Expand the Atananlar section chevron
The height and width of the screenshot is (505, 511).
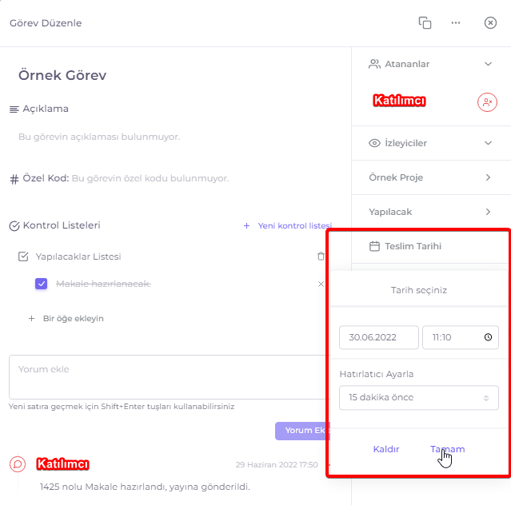coord(488,64)
